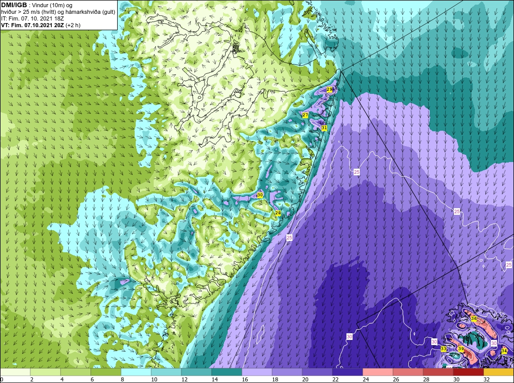
Task: Click the 'VT: Fim. 07.10.2021 20Z' valid time line
Action: point(33,25)
